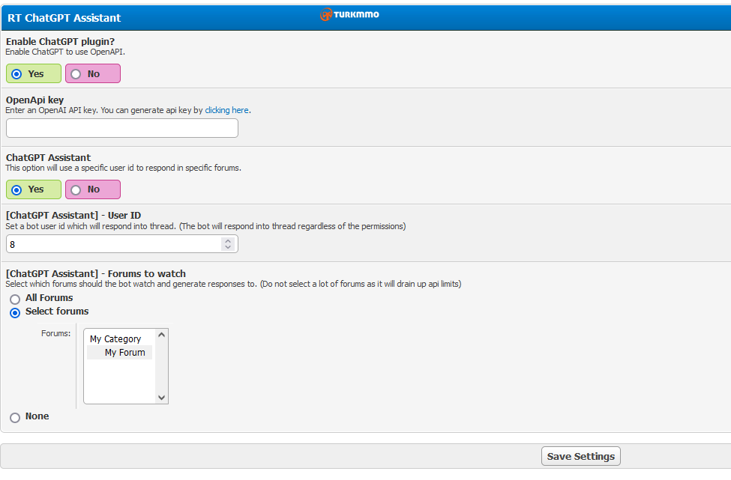
Task: Click forums list scroll up arrow
Action: coord(162,335)
